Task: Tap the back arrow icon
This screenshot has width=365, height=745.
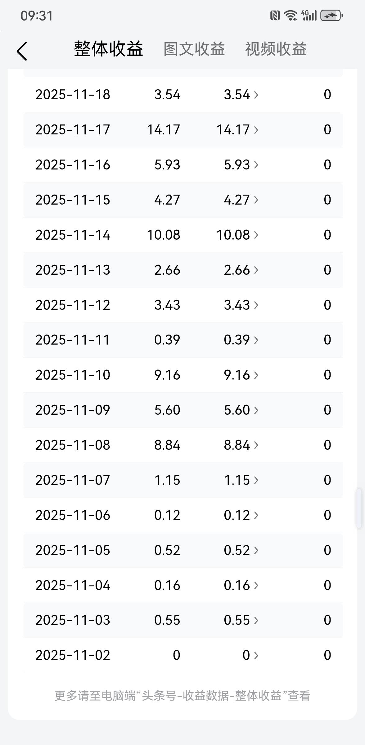Action: click(x=22, y=51)
